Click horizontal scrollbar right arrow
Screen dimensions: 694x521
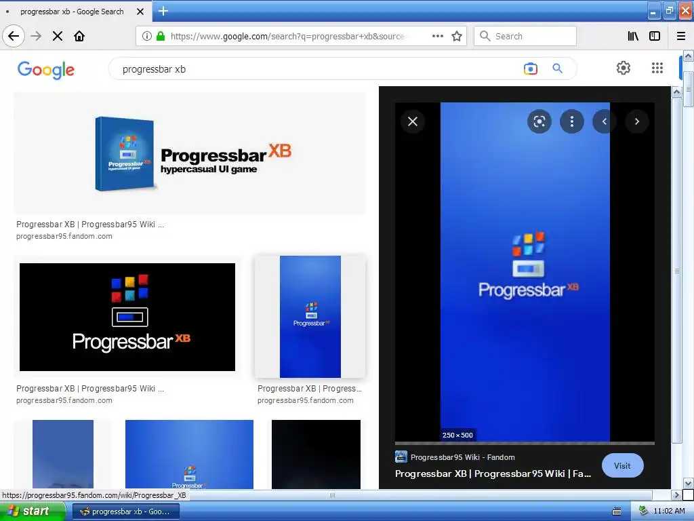tap(676, 495)
